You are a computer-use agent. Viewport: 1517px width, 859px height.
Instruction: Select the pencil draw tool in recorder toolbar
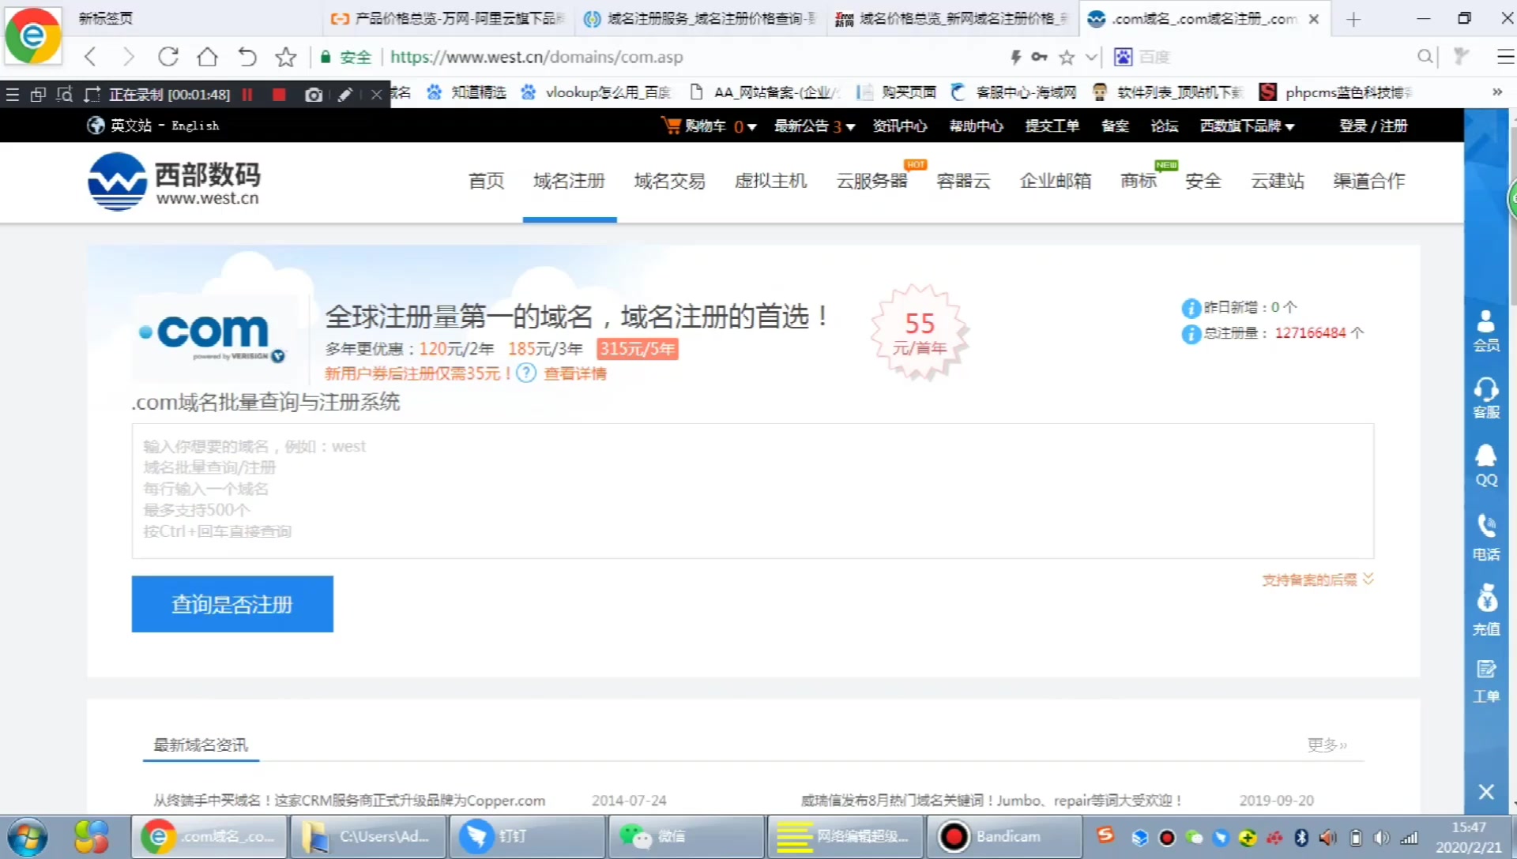344,95
